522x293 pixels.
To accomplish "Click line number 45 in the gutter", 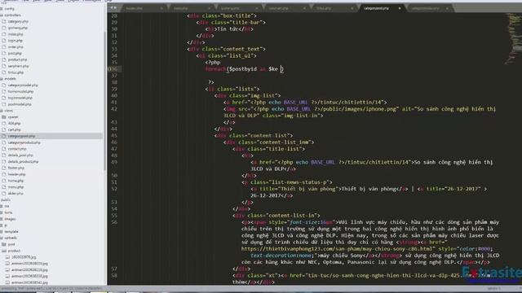I will 114,136.
